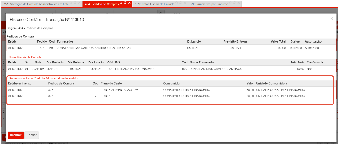Refresh the 29 Parâmetros por Empresa tab
This screenshot has width=338, height=144.
[235, 3]
